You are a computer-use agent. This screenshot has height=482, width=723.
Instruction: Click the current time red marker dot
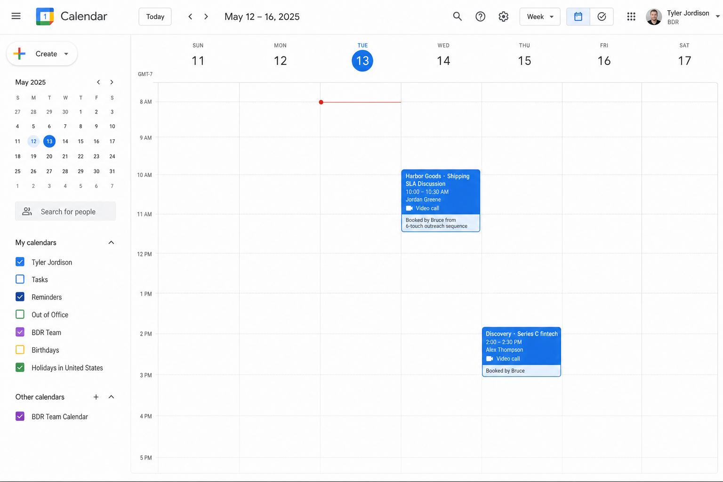click(321, 102)
